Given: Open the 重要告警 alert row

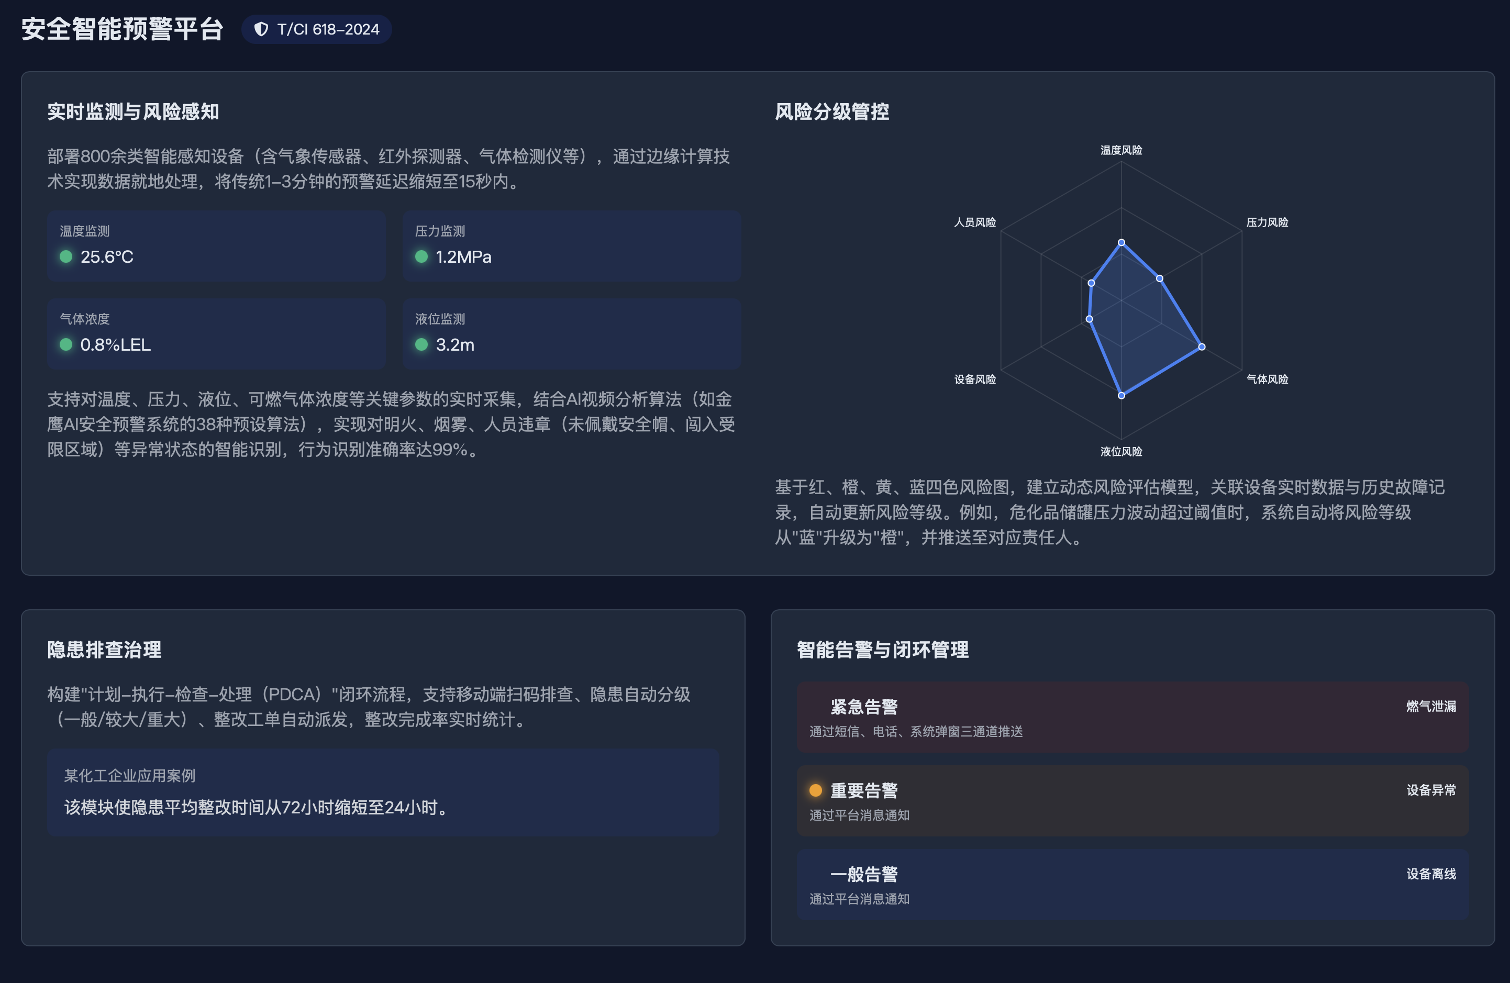Looking at the screenshot, I should [x=1132, y=801].
